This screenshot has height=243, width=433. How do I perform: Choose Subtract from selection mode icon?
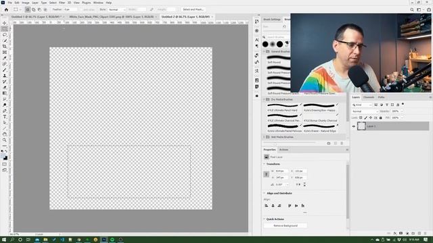point(39,9)
